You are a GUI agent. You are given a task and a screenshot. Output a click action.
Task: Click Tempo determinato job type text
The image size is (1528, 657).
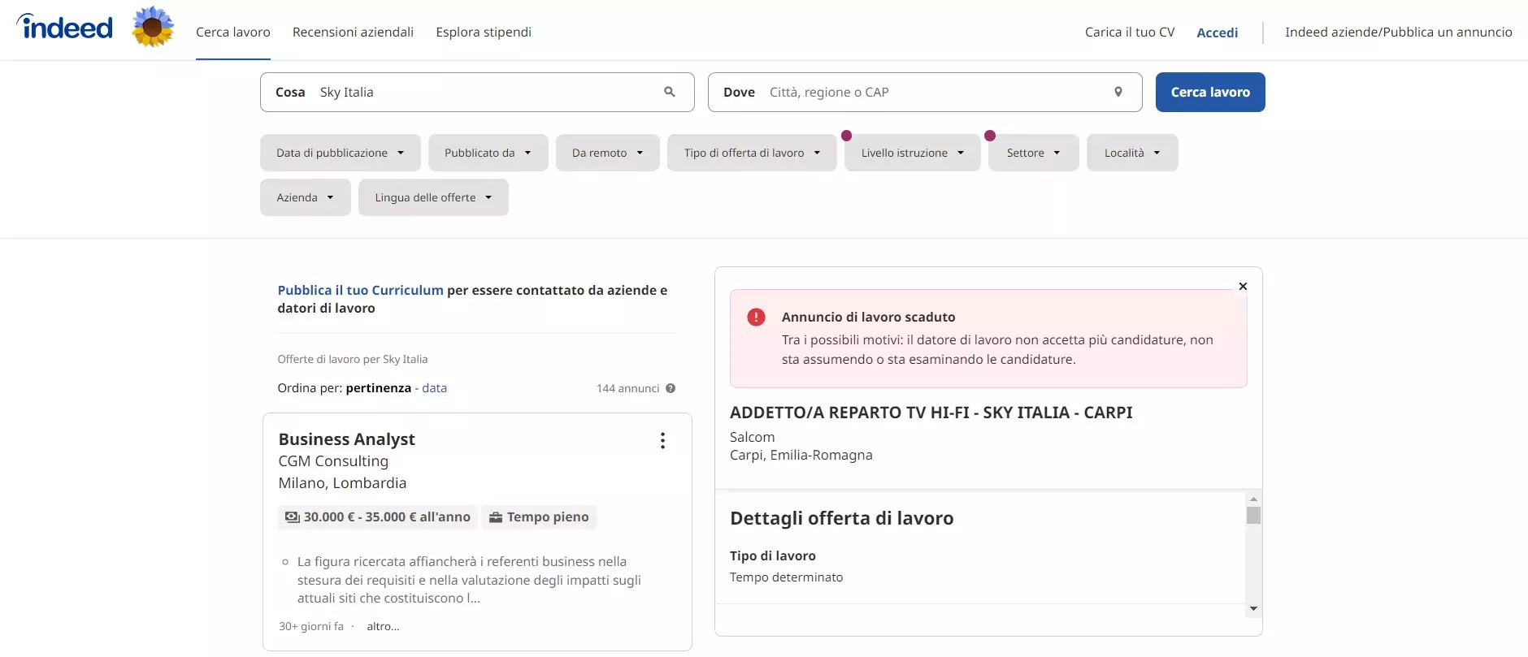786,577
